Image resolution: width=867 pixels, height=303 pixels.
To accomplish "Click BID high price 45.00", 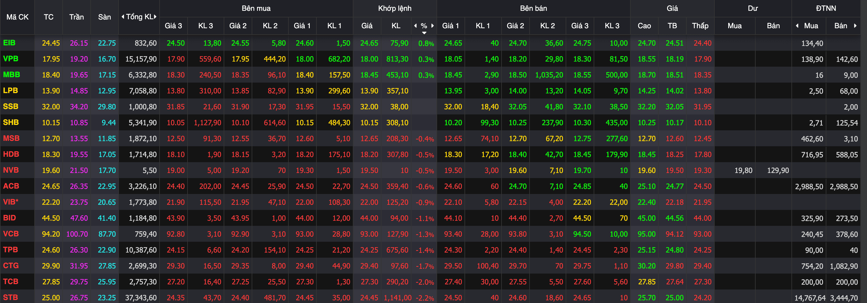I will point(647,218).
